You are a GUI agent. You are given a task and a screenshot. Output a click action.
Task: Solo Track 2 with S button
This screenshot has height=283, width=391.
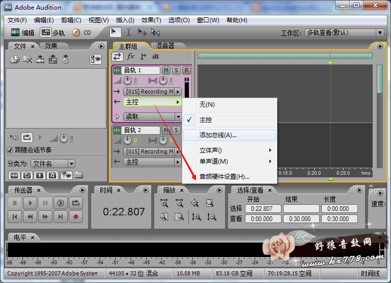(x=176, y=130)
